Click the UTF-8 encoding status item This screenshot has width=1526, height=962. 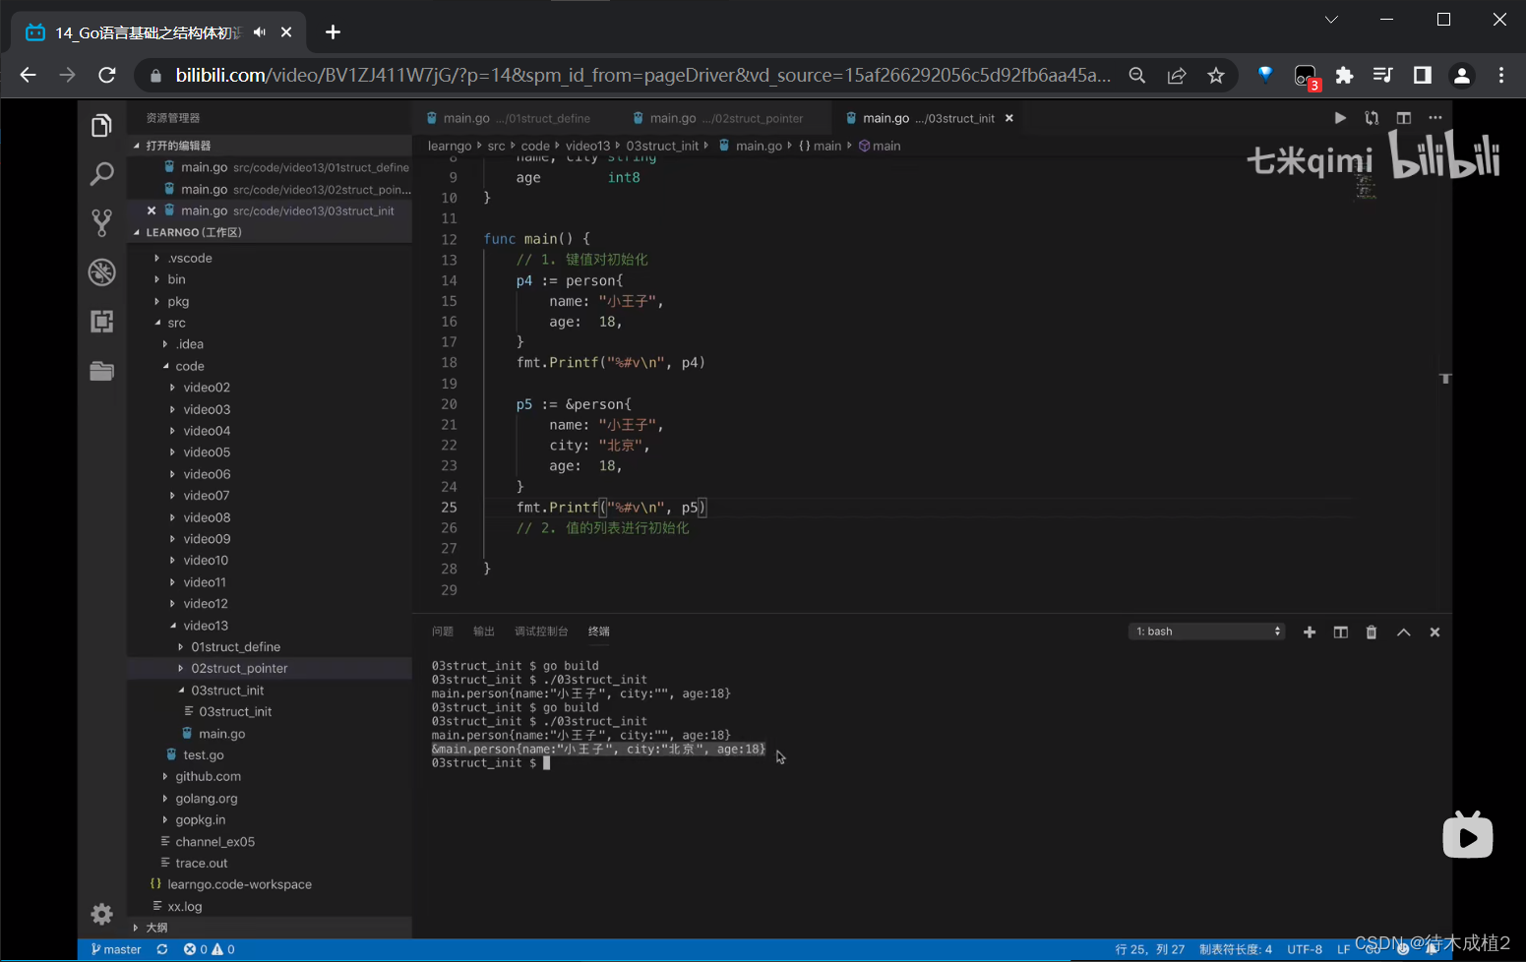(x=1305, y=949)
